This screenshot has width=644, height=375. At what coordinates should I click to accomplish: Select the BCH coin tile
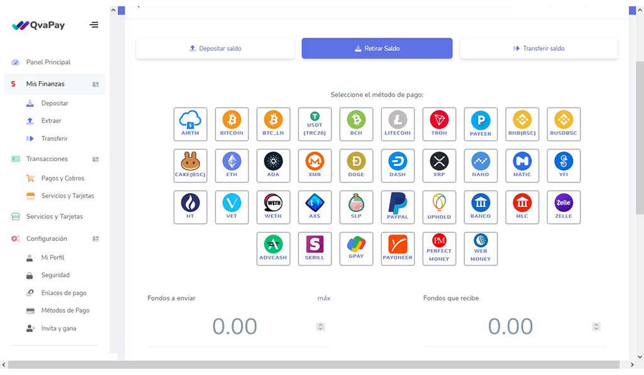(x=356, y=124)
